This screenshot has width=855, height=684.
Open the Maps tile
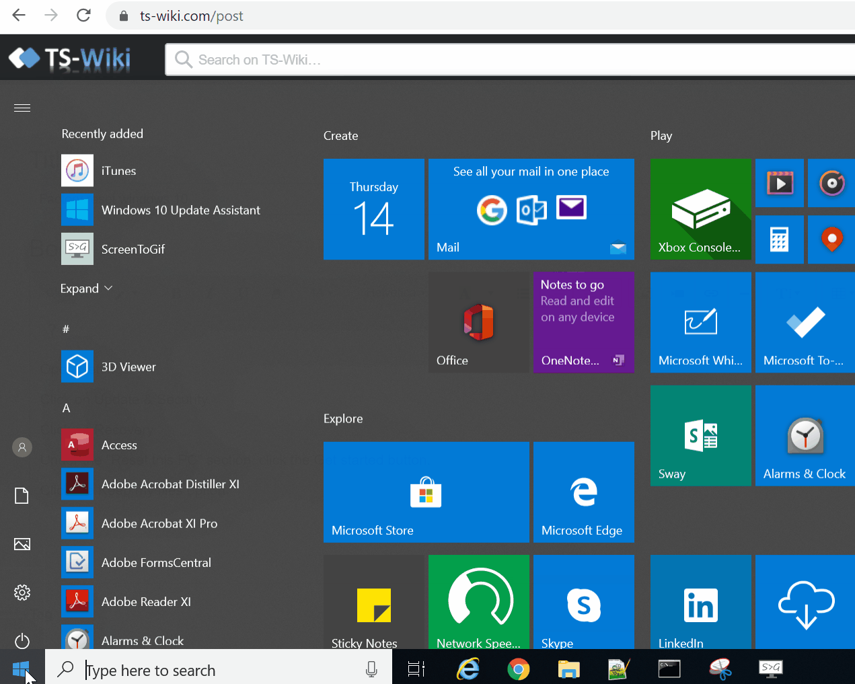tap(831, 239)
